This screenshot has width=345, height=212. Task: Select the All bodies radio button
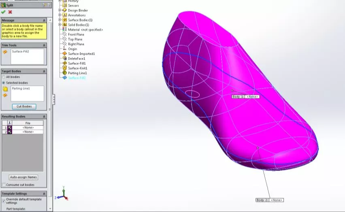click(x=4, y=77)
